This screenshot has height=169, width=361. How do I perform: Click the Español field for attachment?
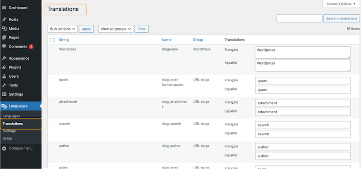303,112
